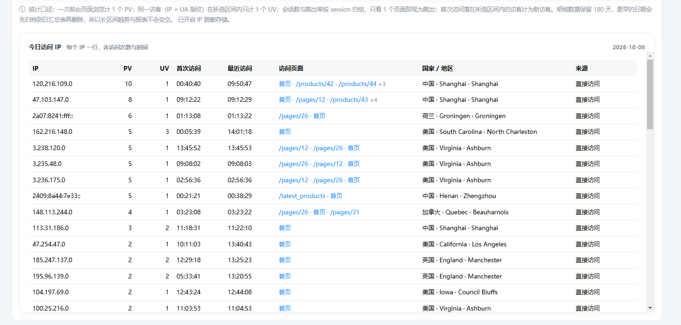Image resolution: width=681 pixels, height=325 pixels.
Task: Open 首页 link in 185.247.137.0 row
Action: pyautogui.click(x=285, y=260)
